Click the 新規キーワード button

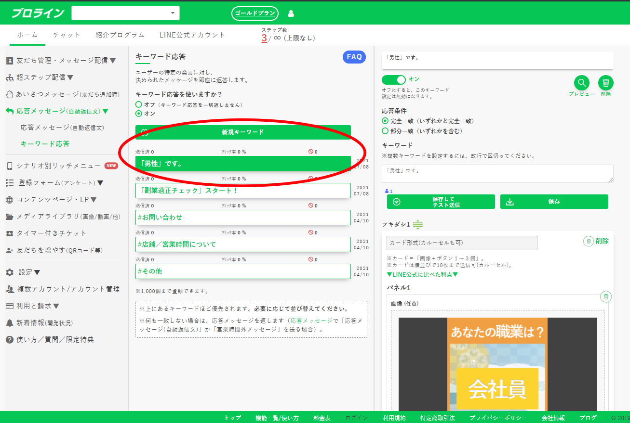(x=243, y=132)
